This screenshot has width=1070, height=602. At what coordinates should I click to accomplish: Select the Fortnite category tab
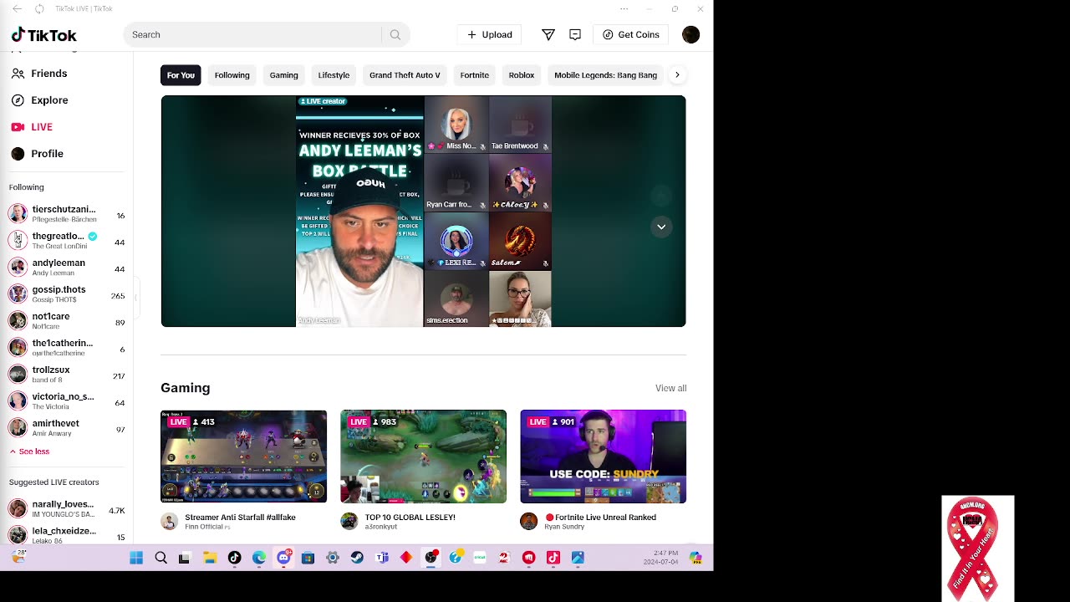point(474,75)
